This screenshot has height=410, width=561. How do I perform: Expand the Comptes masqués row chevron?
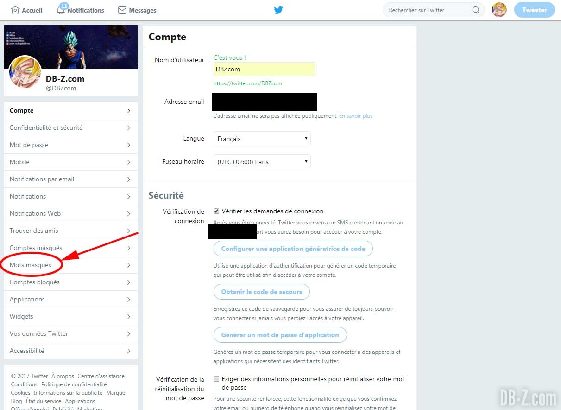tap(129, 248)
